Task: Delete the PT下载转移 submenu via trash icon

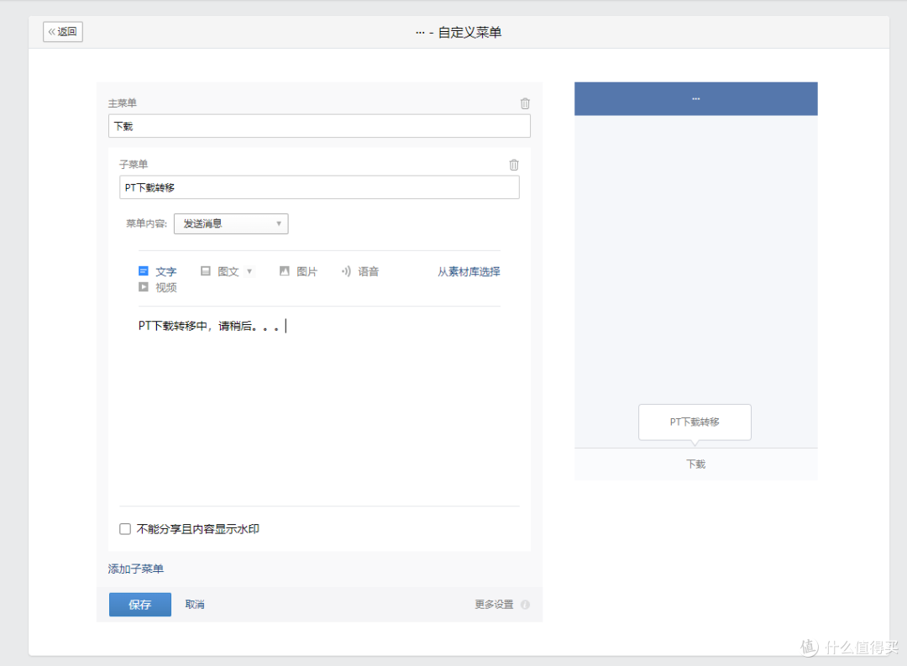Action: point(514,165)
